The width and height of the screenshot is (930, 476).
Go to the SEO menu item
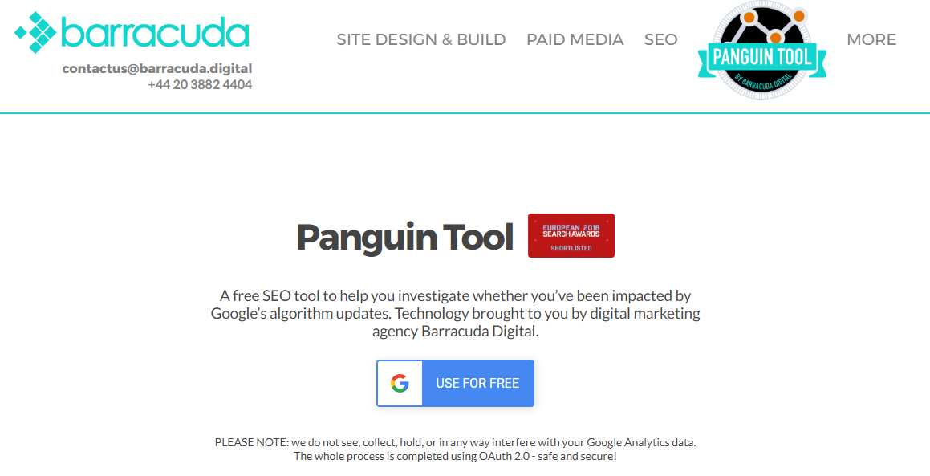pyautogui.click(x=660, y=40)
